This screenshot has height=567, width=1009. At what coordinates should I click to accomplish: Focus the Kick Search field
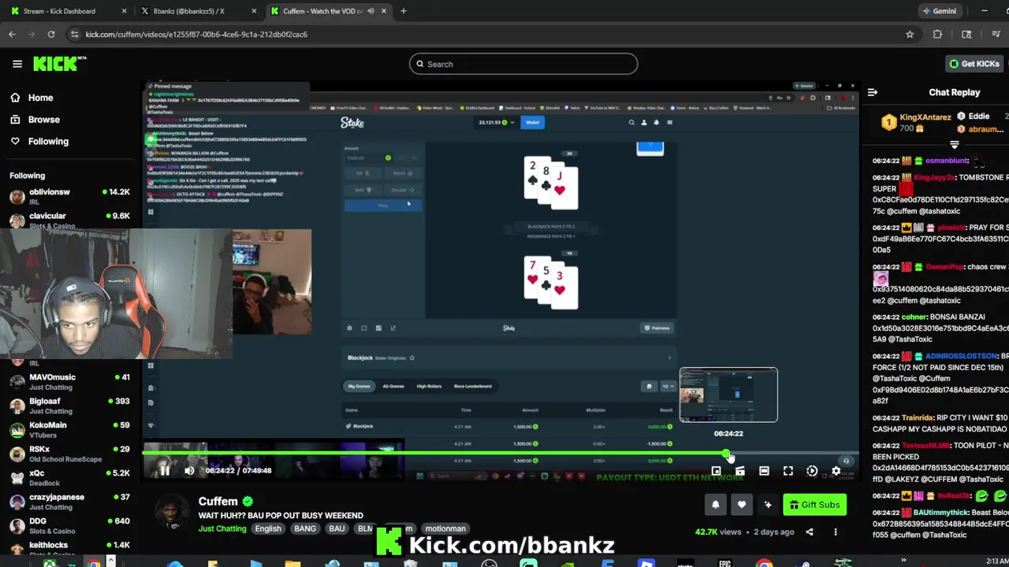[x=523, y=64]
